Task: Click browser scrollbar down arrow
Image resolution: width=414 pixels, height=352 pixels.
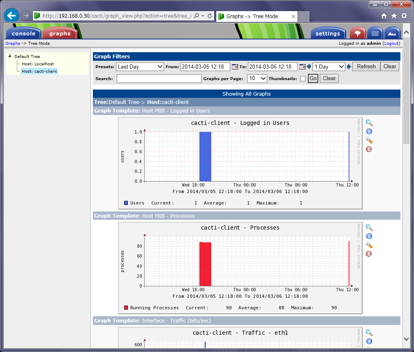Action: tap(407, 339)
